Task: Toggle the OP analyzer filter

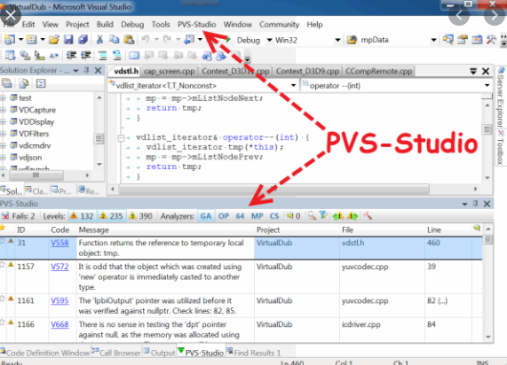Action: pyautogui.click(x=224, y=216)
